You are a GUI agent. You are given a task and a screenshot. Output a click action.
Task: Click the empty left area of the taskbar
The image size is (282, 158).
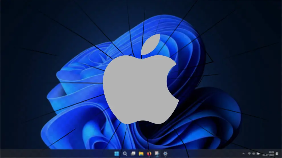pos(43,154)
